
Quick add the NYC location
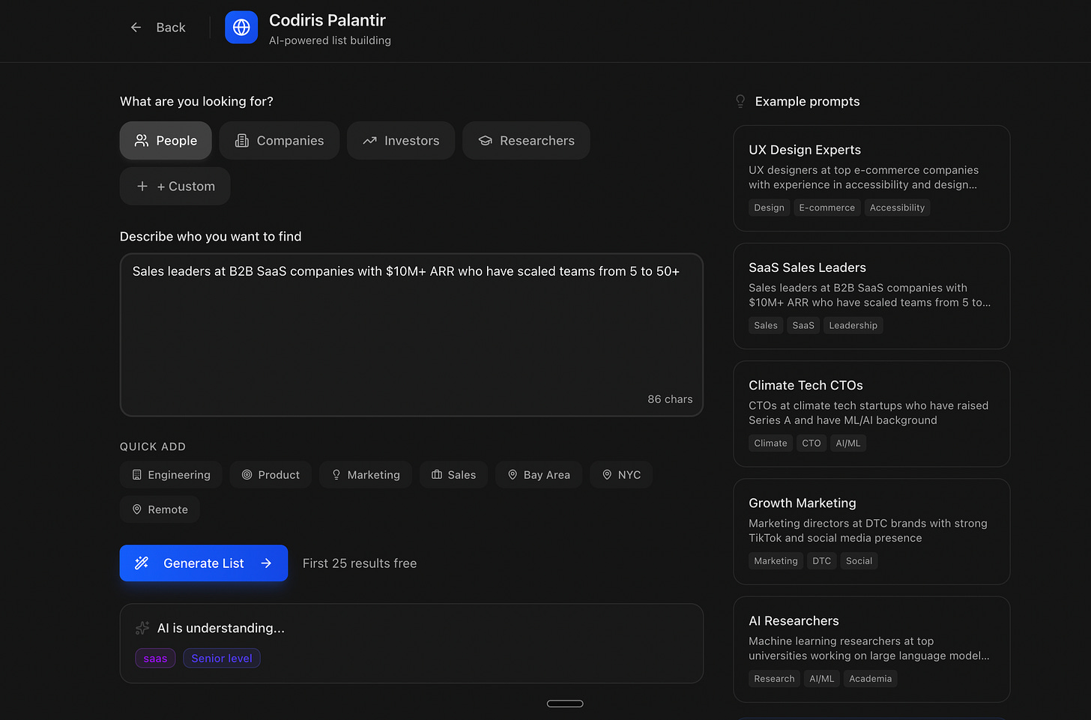pyautogui.click(x=621, y=475)
